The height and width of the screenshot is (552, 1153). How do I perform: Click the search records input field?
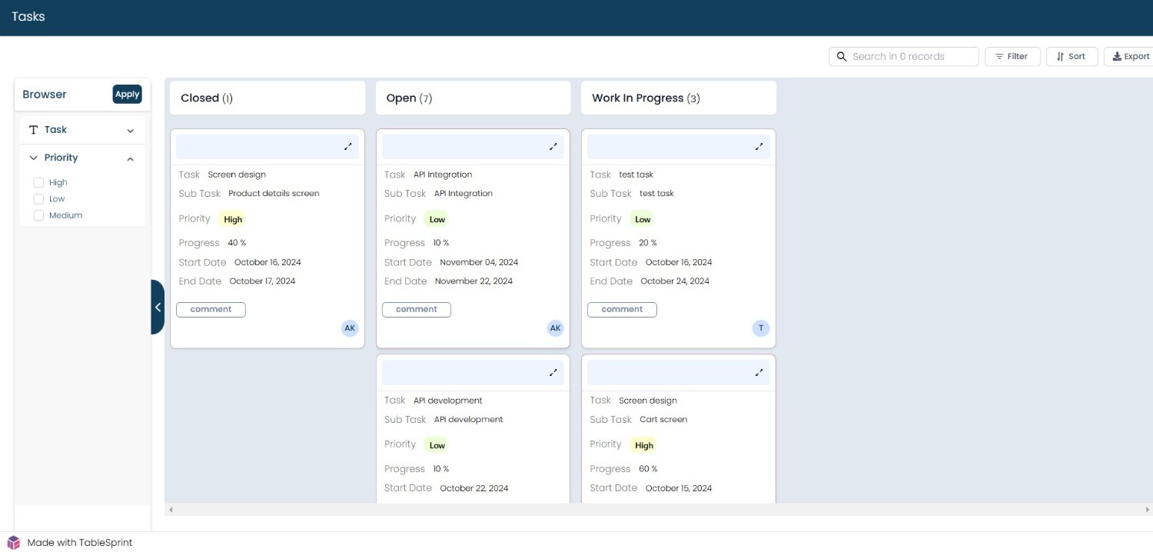[x=904, y=56]
